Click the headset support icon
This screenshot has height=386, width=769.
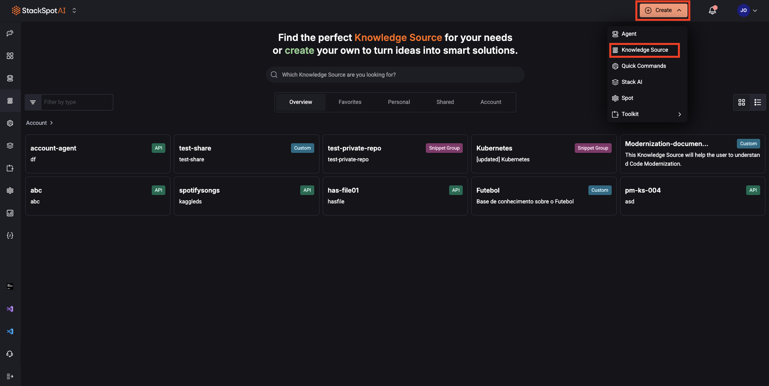[10, 354]
